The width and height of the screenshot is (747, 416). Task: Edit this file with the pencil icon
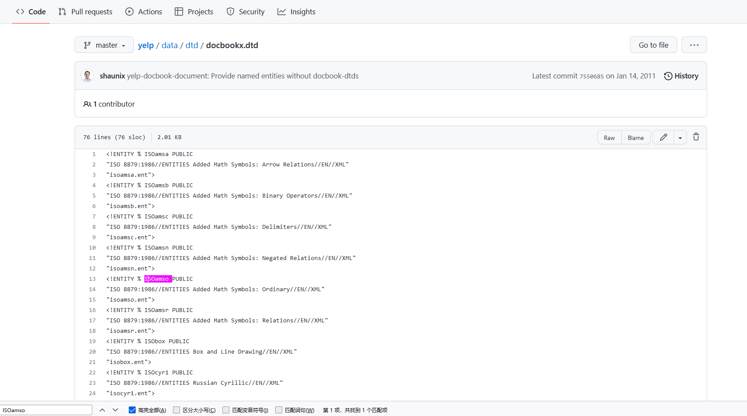[663, 137]
